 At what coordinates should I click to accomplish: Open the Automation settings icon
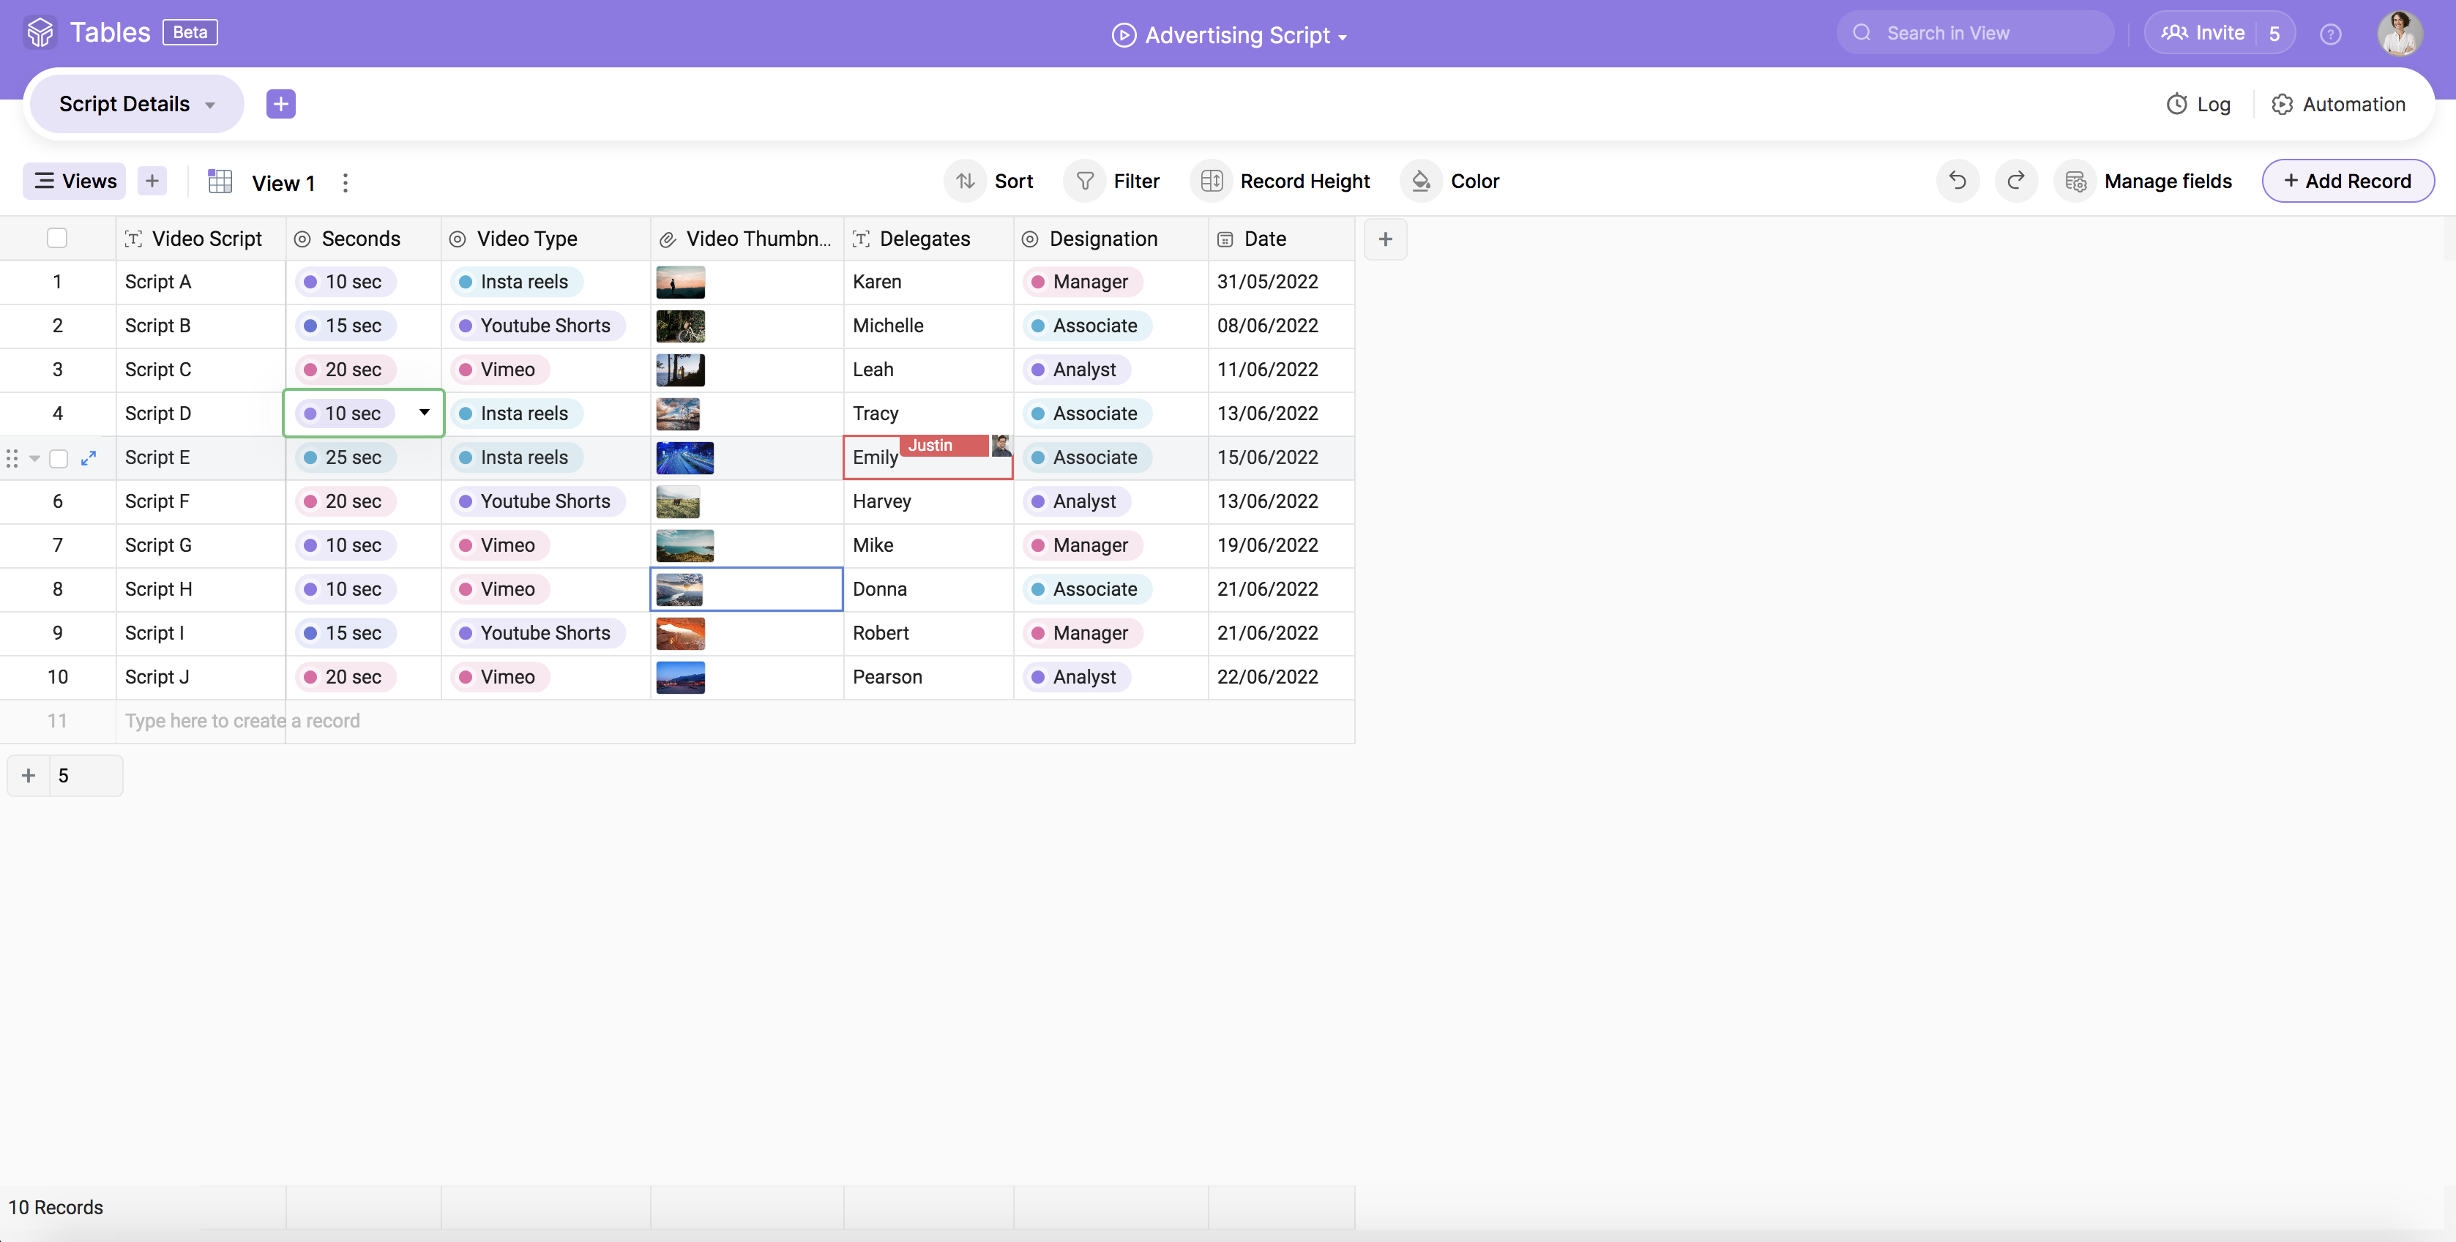(2282, 105)
